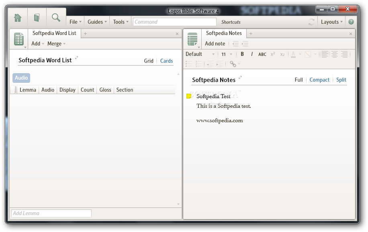Open the Search magnifier icon
This screenshot has width=368, height=232.
click(x=56, y=18)
